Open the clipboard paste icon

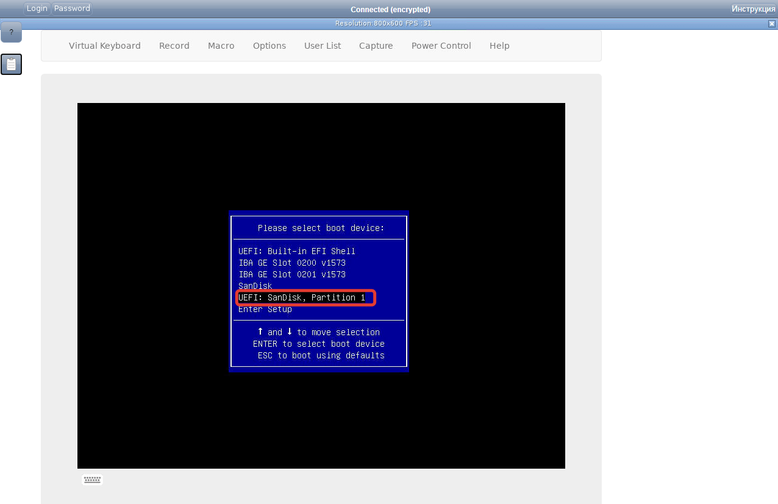point(11,64)
